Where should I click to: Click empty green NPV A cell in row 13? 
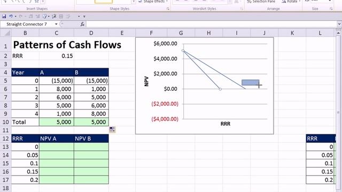click(57, 147)
